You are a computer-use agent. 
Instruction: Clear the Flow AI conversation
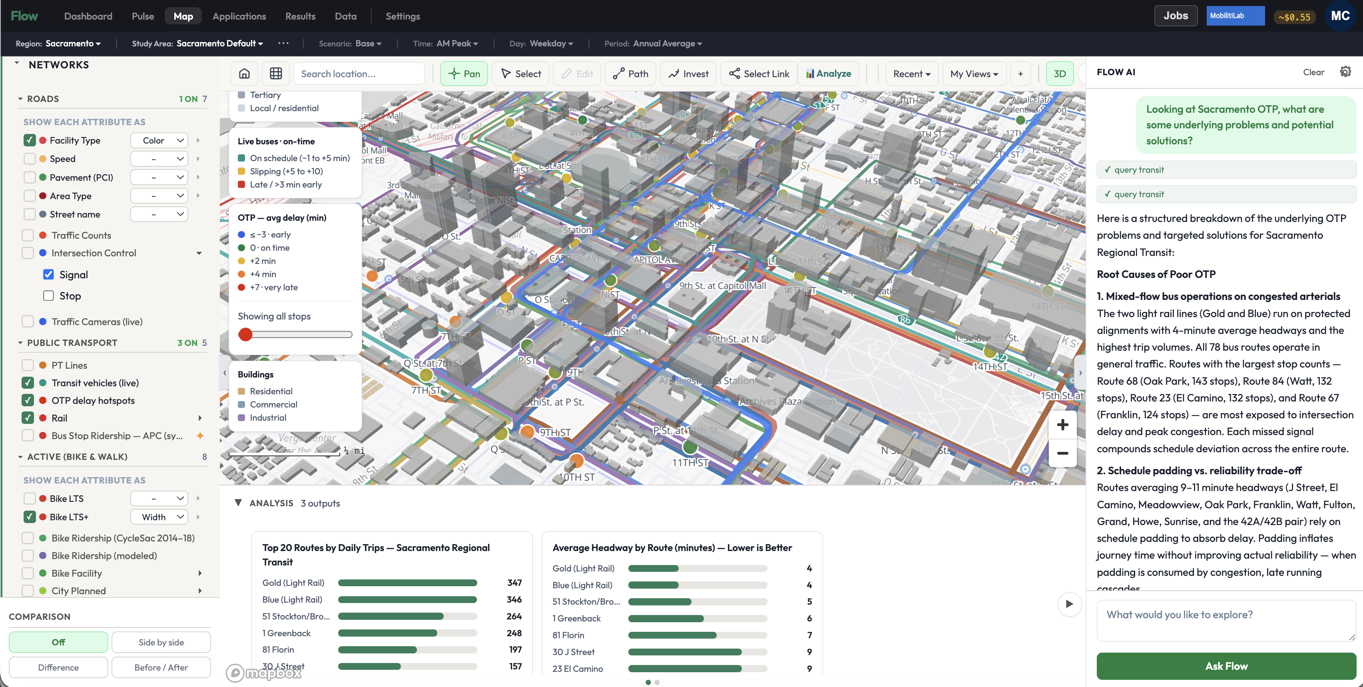point(1313,72)
